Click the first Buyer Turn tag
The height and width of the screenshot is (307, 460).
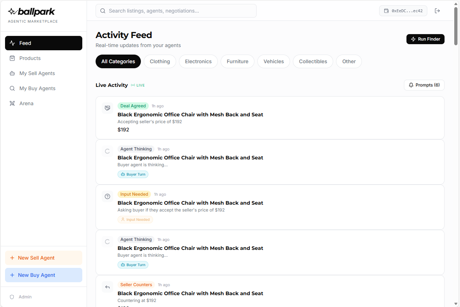tap(133, 174)
